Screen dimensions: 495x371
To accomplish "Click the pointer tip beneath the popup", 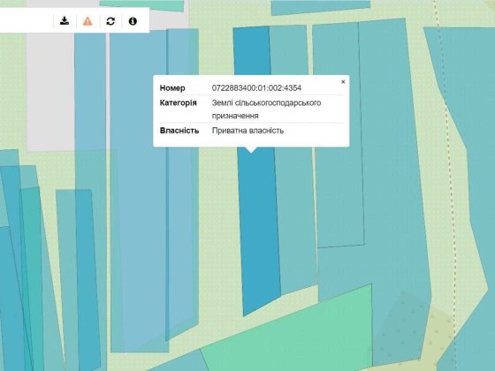I will click(x=251, y=150).
